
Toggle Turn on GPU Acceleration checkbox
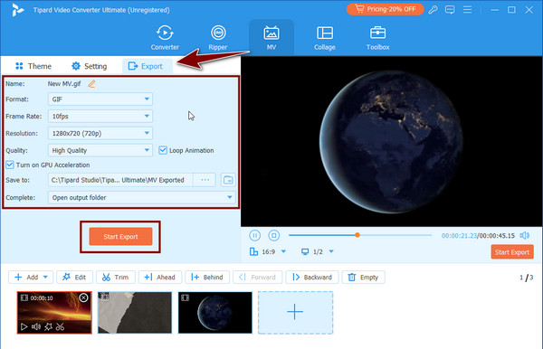click(10, 165)
